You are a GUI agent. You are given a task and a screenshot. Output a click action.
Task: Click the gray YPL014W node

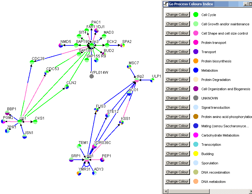pos(91,76)
